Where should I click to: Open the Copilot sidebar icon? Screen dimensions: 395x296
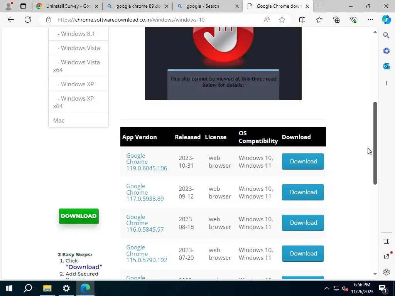386,20
